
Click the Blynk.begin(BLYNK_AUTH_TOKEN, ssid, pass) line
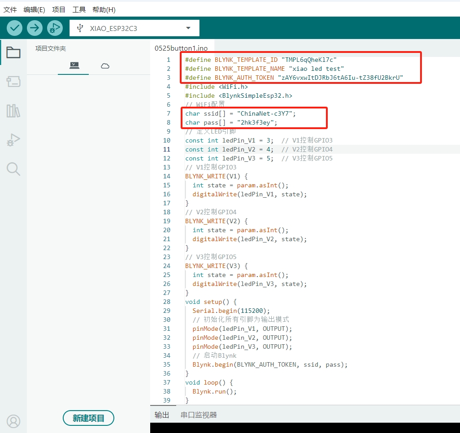[x=270, y=364]
